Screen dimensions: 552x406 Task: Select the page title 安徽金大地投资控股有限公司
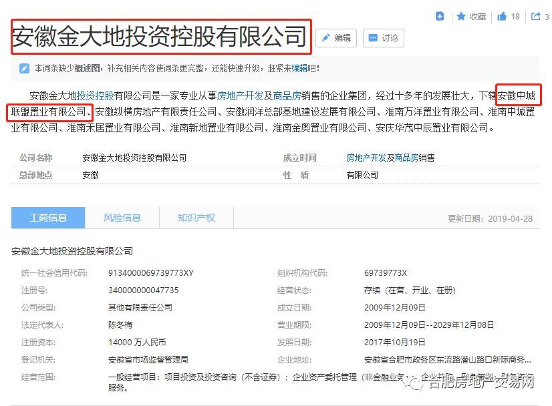pyautogui.click(x=159, y=37)
